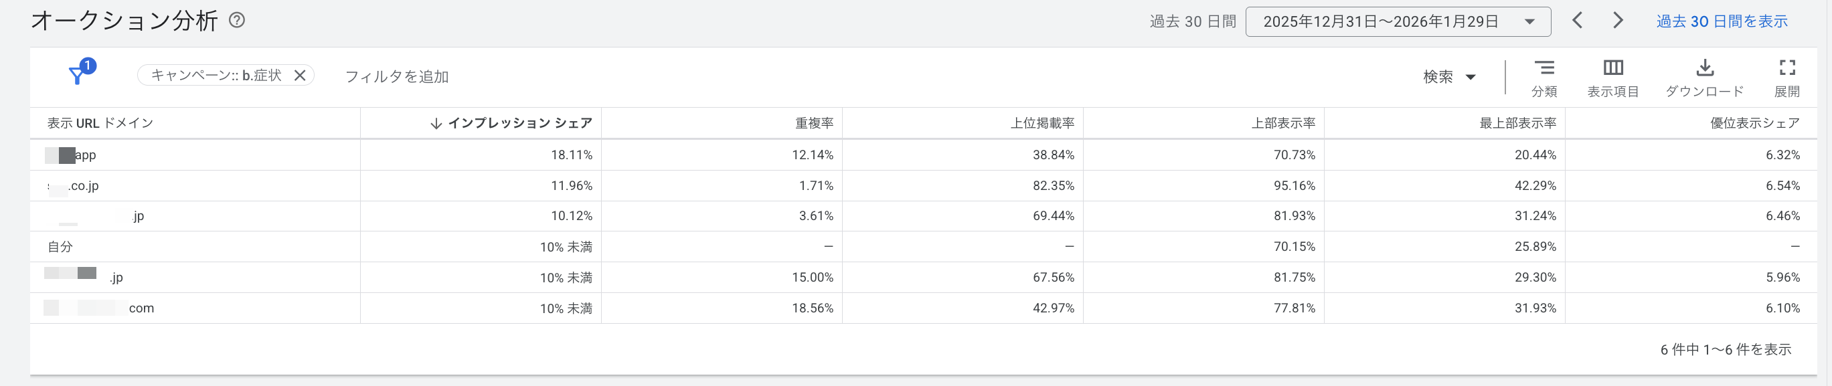Image resolution: width=1832 pixels, height=386 pixels.
Task: Go to the previous date range
Action: (1578, 21)
